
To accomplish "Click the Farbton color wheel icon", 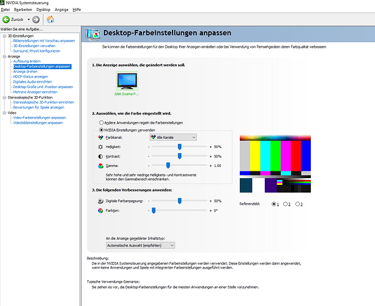I will 101,210.
